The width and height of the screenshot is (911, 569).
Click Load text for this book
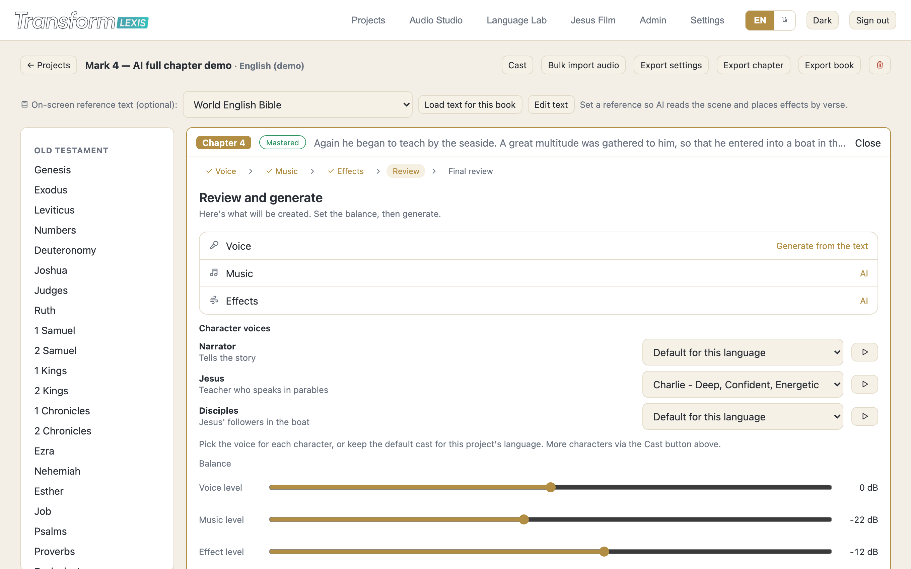[470, 105]
